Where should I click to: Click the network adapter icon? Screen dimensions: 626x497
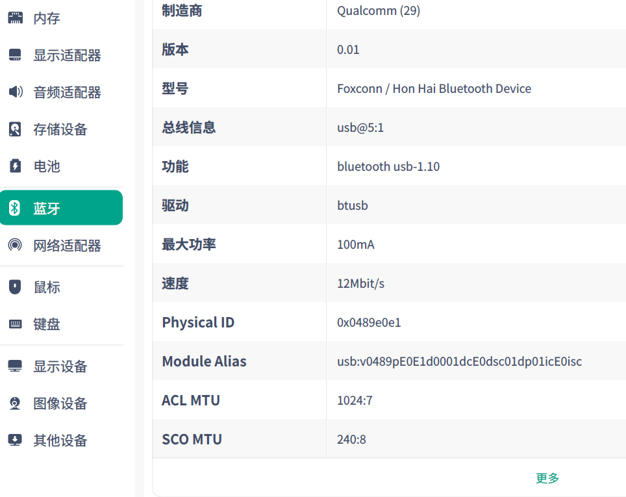coord(15,246)
